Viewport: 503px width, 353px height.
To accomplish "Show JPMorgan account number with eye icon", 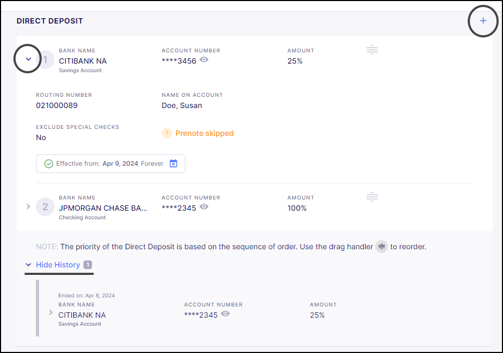I will (x=204, y=207).
